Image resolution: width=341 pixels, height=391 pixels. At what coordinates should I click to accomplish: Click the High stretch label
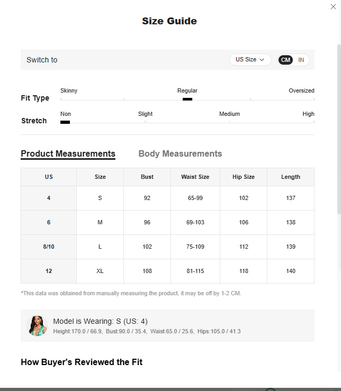coord(308,114)
